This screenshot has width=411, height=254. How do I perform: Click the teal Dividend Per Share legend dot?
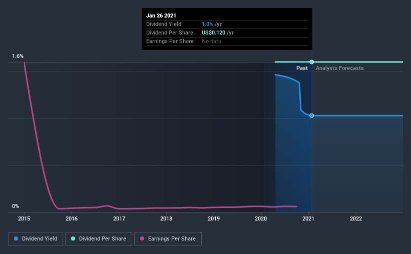click(x=73, y=238)
